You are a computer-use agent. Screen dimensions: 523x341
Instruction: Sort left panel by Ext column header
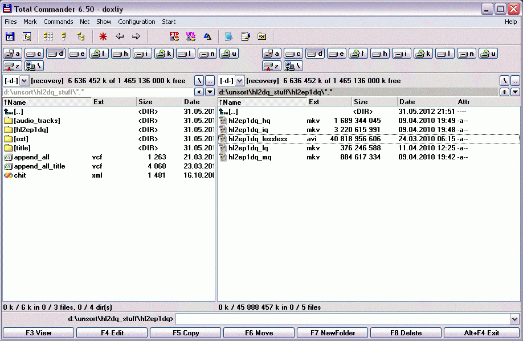click(x=114, y=102)
